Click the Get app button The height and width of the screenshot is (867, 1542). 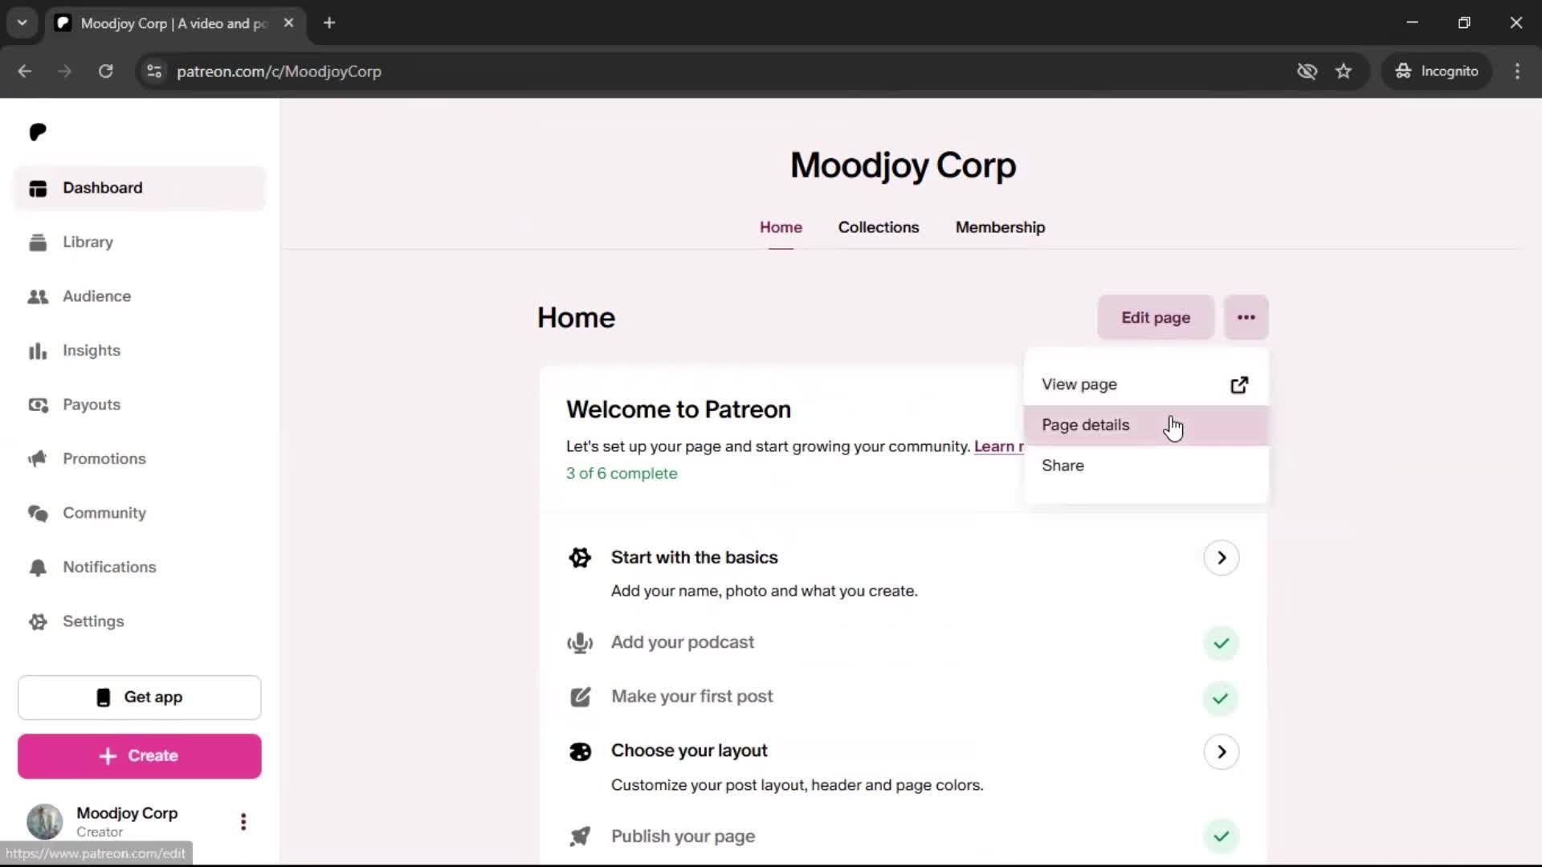(x=140, y=698)
